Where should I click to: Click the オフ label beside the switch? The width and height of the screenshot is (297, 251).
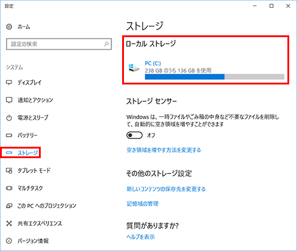coord(151,135)
